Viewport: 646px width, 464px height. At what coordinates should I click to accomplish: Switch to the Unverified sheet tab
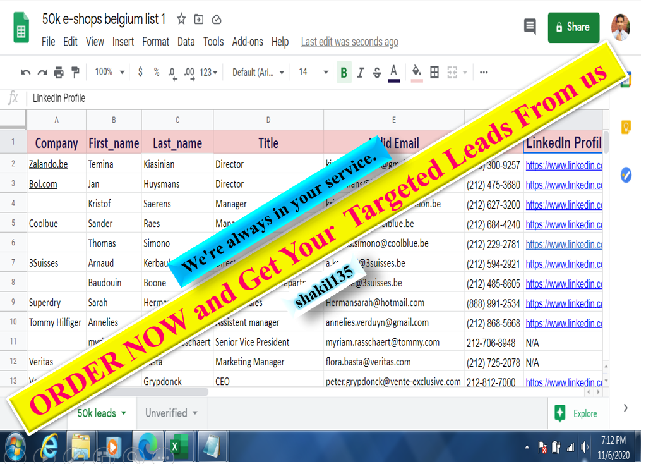click(x=166, y=413)
